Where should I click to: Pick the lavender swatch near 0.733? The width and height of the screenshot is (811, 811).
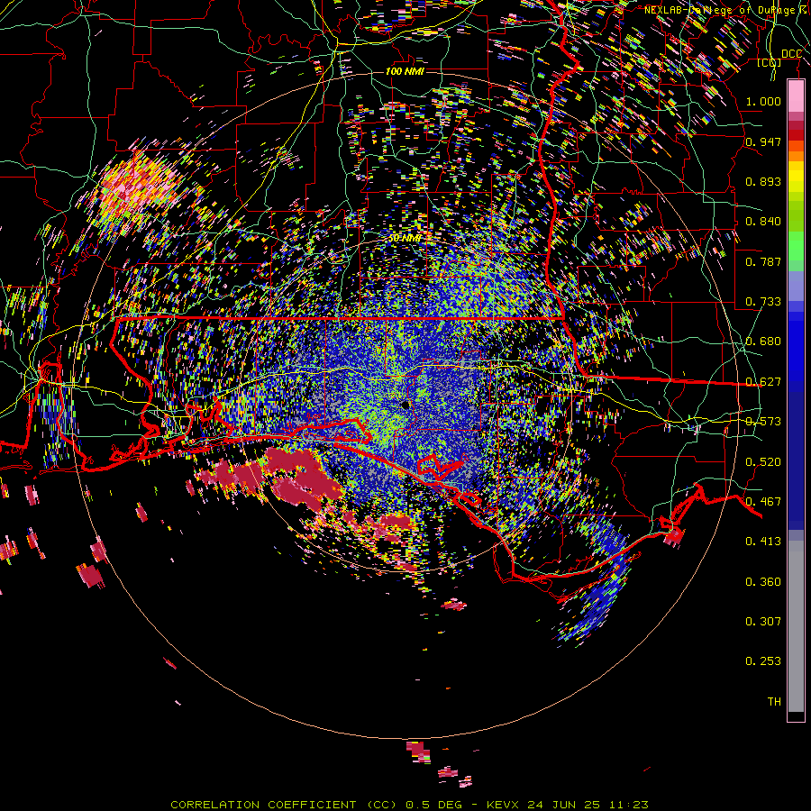(x=796, y=286)
